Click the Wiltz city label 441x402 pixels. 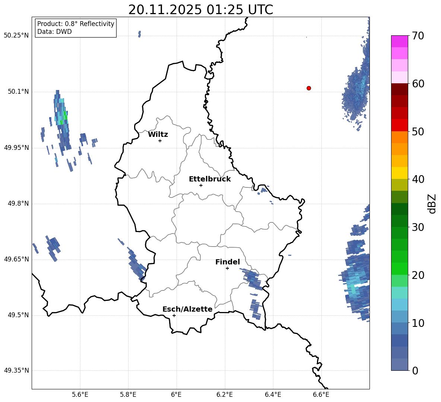pyautogui.click(x=158, y=135)
